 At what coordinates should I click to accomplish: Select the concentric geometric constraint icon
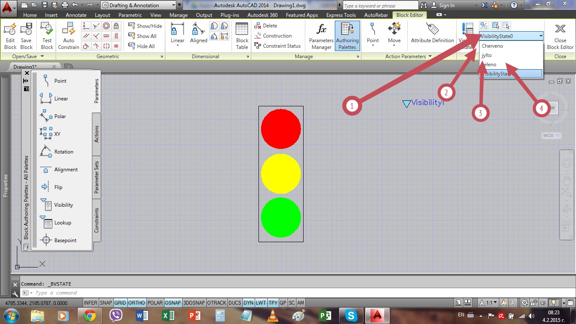click(x=106, y=26)
